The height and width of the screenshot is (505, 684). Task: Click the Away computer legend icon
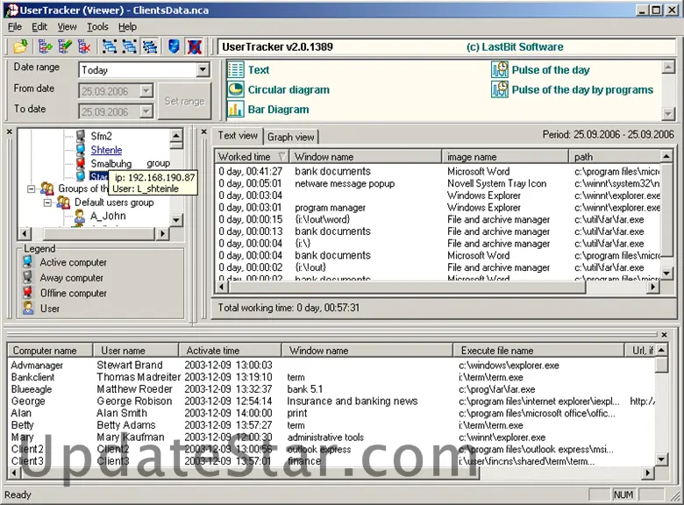click(28, 277)
